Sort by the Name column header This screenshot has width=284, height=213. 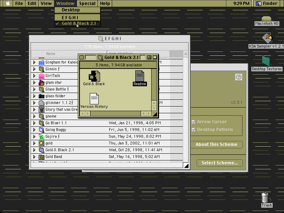[x=69, y=54]
